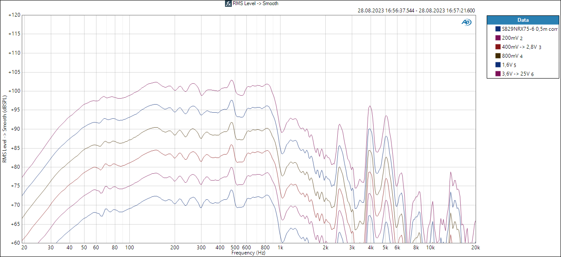Click the +70 tick label on the Y axis
Image resolution: width=561 pixels, height=257 pixels.
tap(15, 205)
